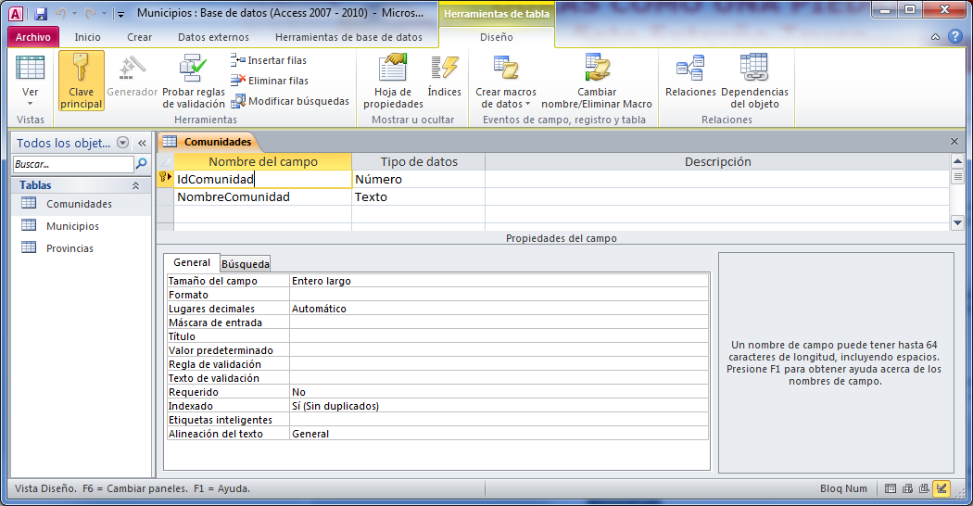Screen dimensions: 973x506
Task: Click scroll down arrow in field grid
Action: pyautogui.click(x=957, y=223)
